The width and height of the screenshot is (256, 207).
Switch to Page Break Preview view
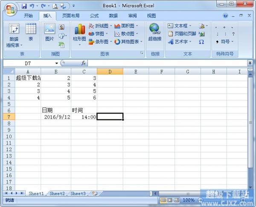coord(177,200)
